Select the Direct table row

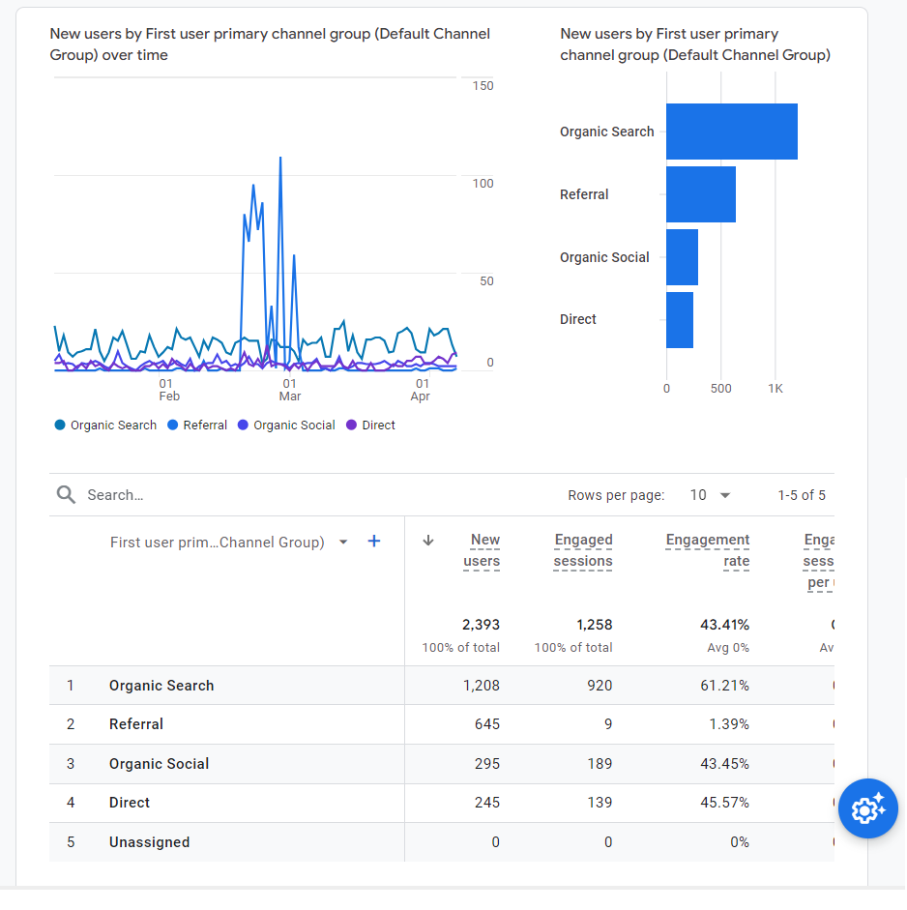click(442, 803)
